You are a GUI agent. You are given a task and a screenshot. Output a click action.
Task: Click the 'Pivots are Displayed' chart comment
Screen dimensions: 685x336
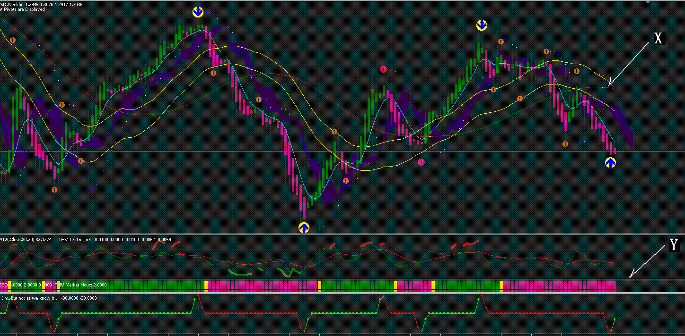click(x=25, y=9)
